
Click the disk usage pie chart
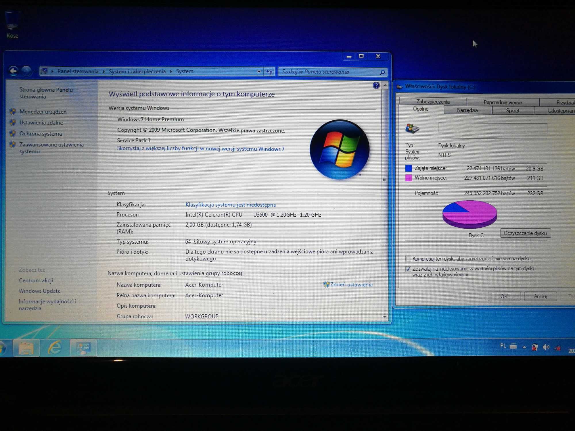click(469, 214)
